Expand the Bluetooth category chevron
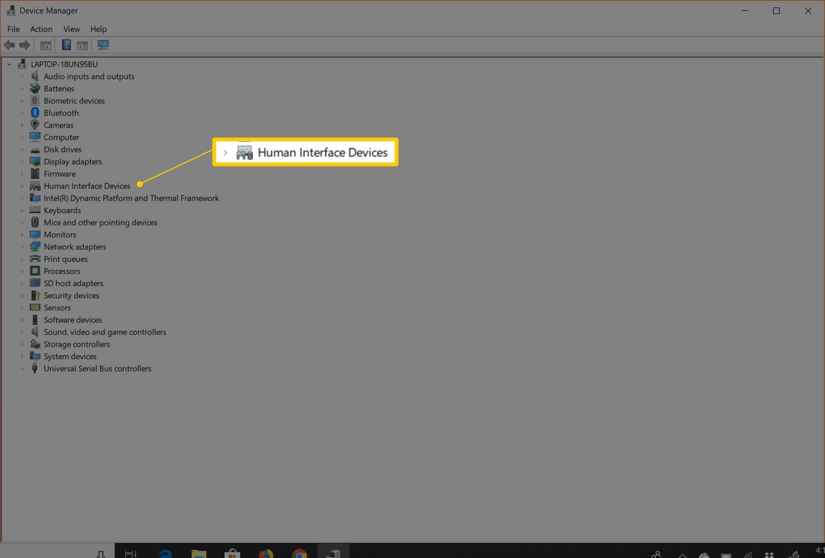The height and width of the screenshot is (558, 825). [x=22, y=112]
